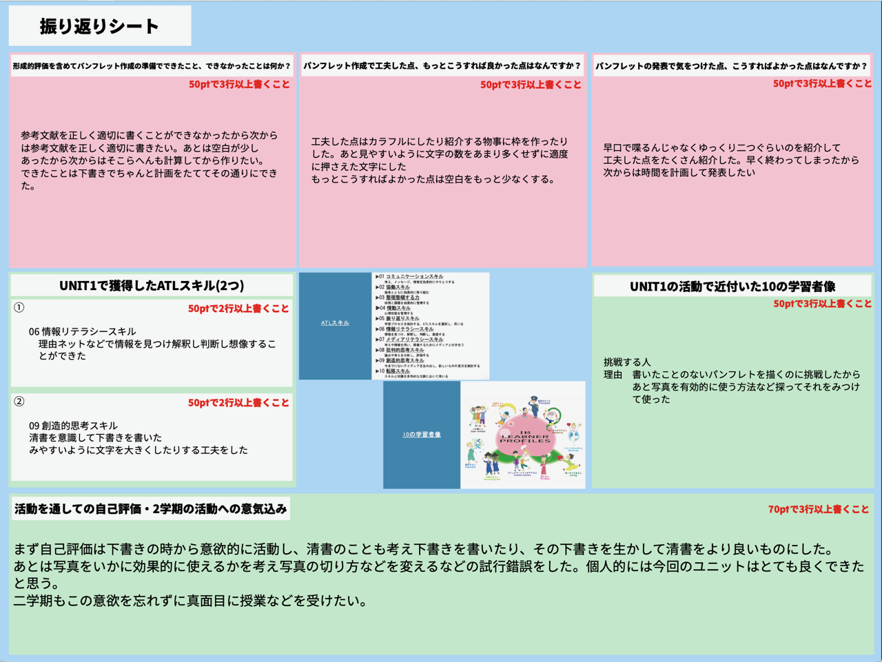The height and width of the screenshot is (662, 882).
Task: Edit the answer starting 早口で喋るんじゃなく
Action: pyautogui.click(x=731, y=160)
